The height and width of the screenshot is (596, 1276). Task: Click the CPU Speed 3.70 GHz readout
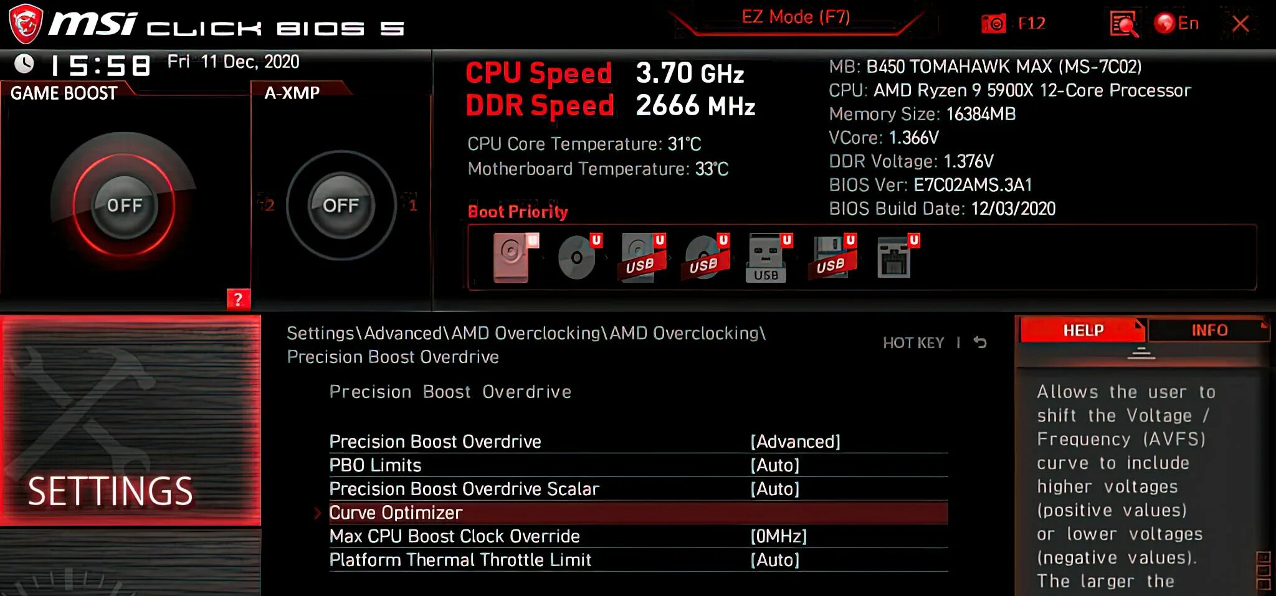pyautogui.click(x=604, y=73)
